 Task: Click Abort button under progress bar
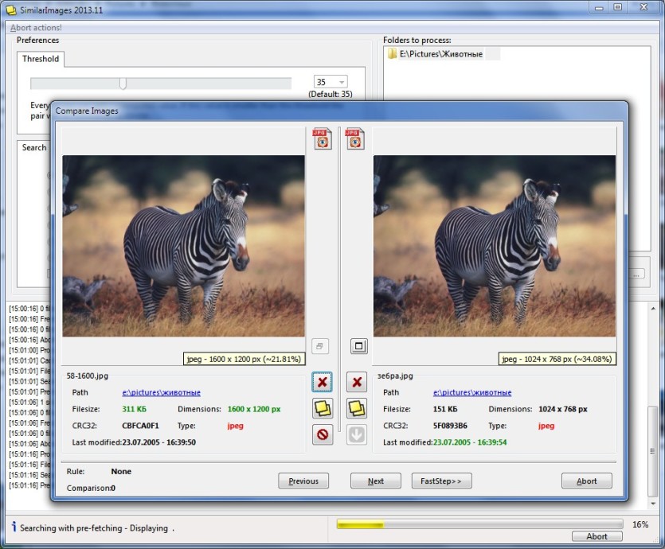597,536
